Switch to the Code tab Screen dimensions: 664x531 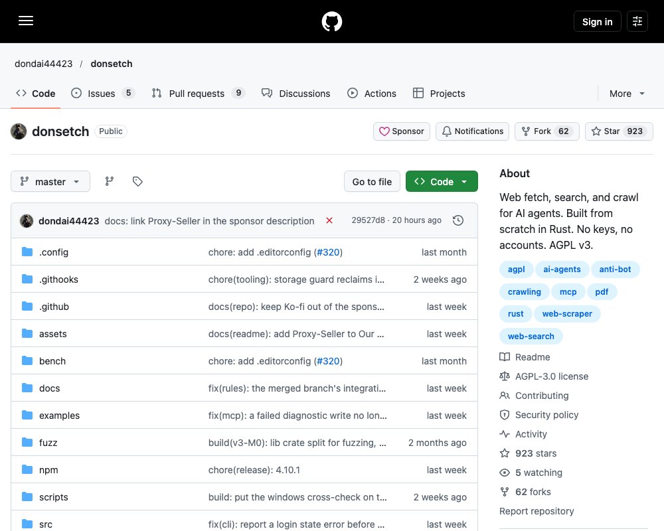(x=36, y=93)
